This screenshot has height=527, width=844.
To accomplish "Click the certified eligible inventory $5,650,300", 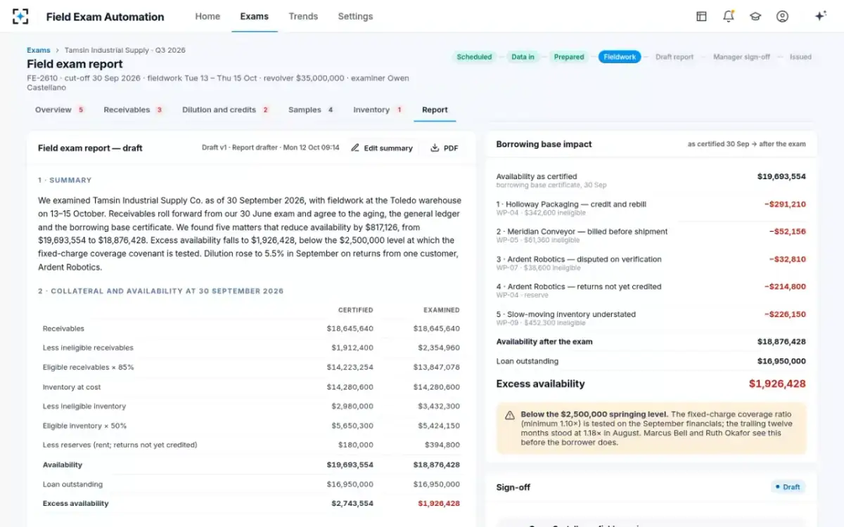I will (x=352, y=426).
